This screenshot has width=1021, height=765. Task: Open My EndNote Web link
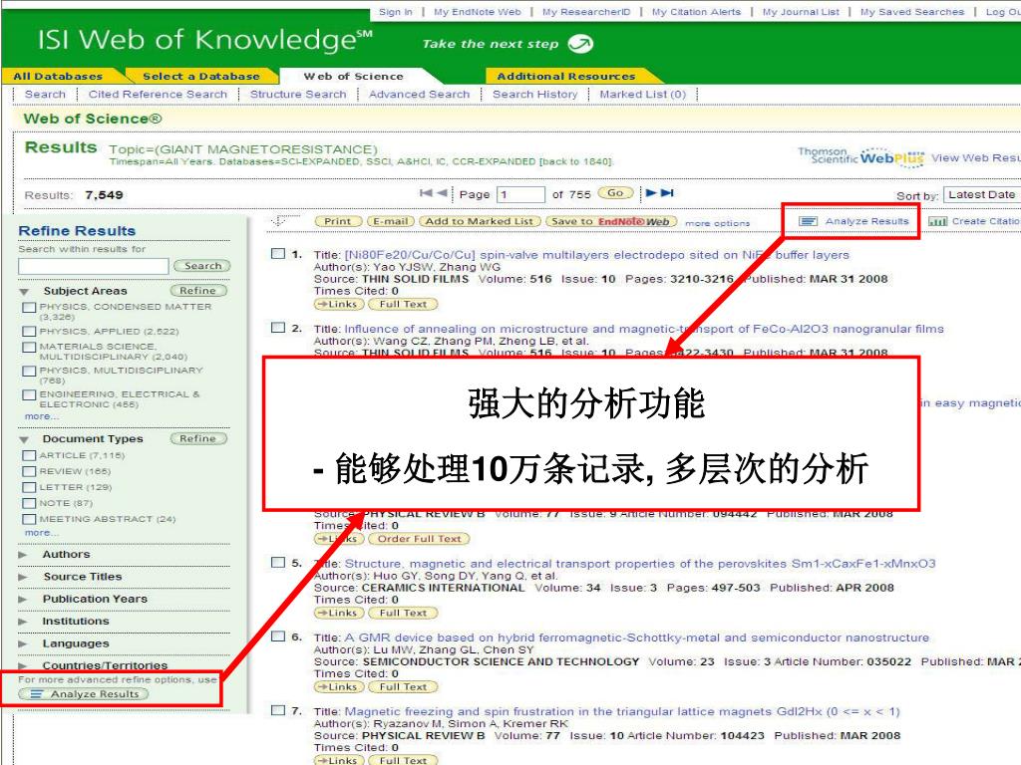[478, 12]
